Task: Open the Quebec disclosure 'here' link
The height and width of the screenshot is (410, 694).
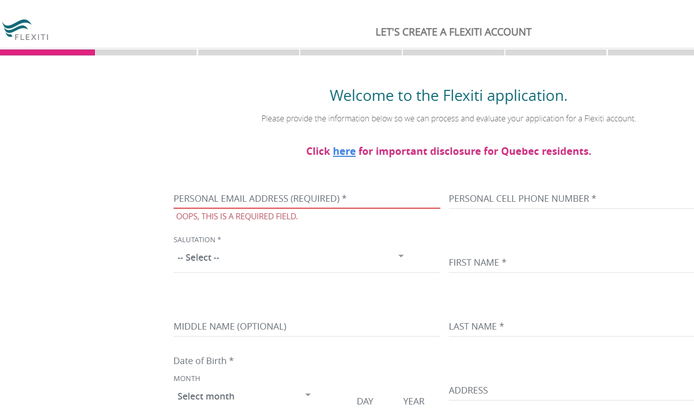Action: pos(344,151)
